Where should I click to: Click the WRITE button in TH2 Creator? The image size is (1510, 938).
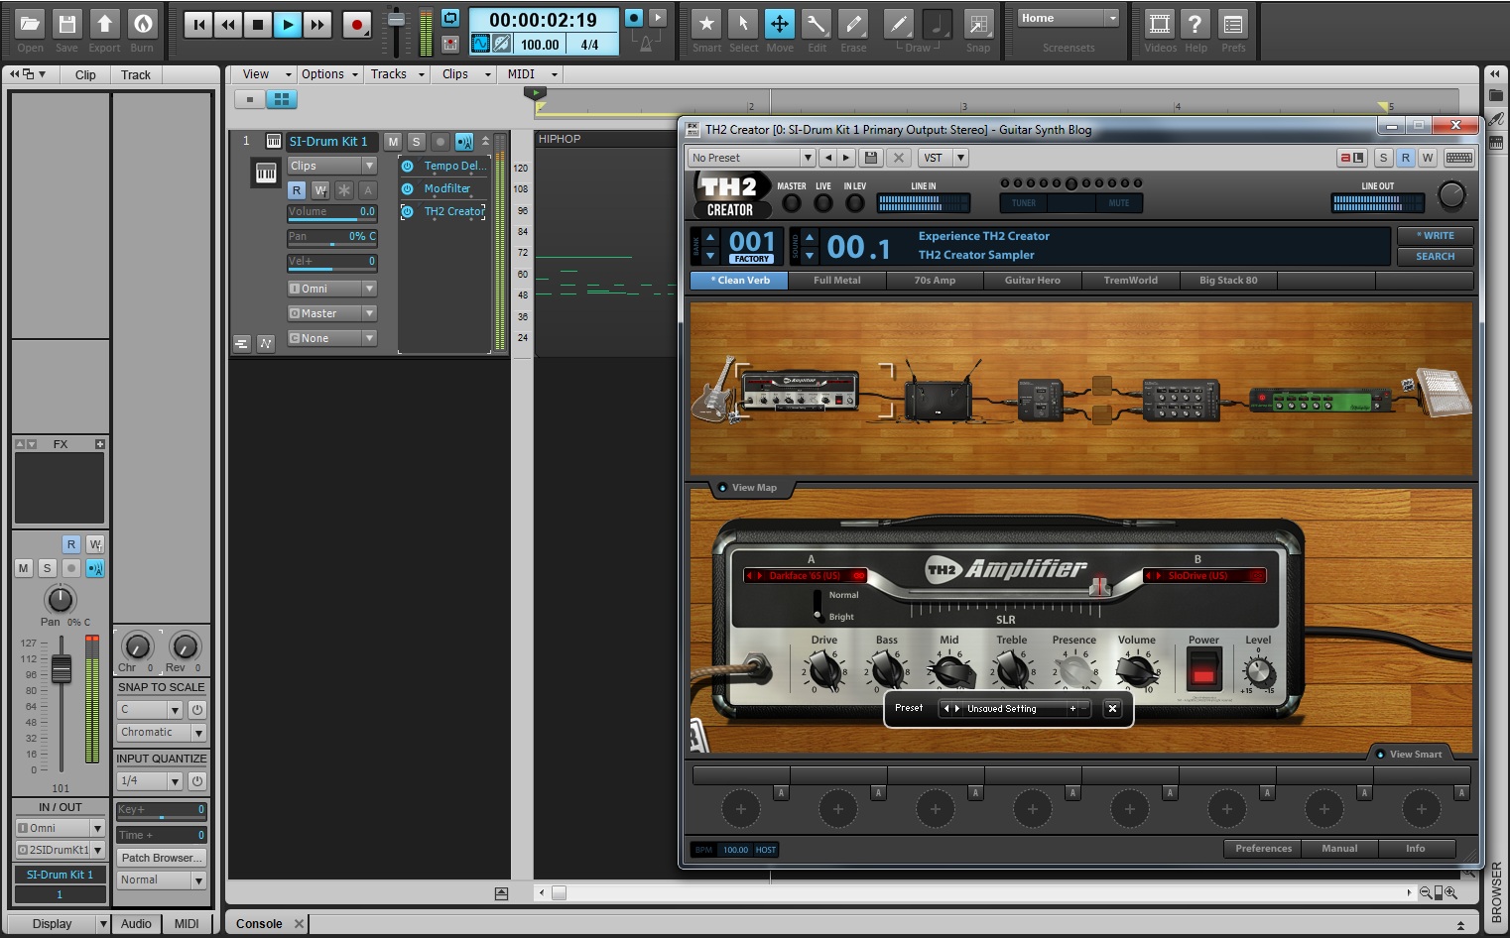(x=1436, y=236)
